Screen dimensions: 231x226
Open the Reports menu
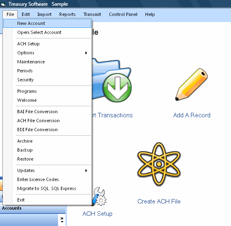pyautogui.click(x=67, y=14)
